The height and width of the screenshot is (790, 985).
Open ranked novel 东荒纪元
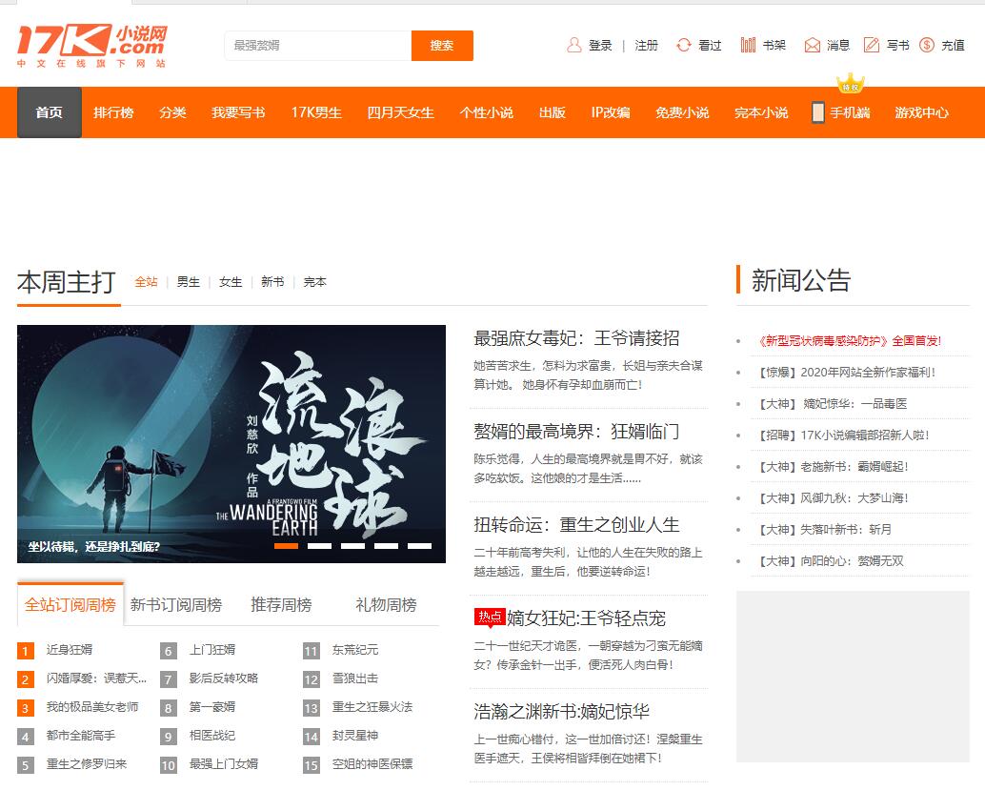(x=355, y=650)
